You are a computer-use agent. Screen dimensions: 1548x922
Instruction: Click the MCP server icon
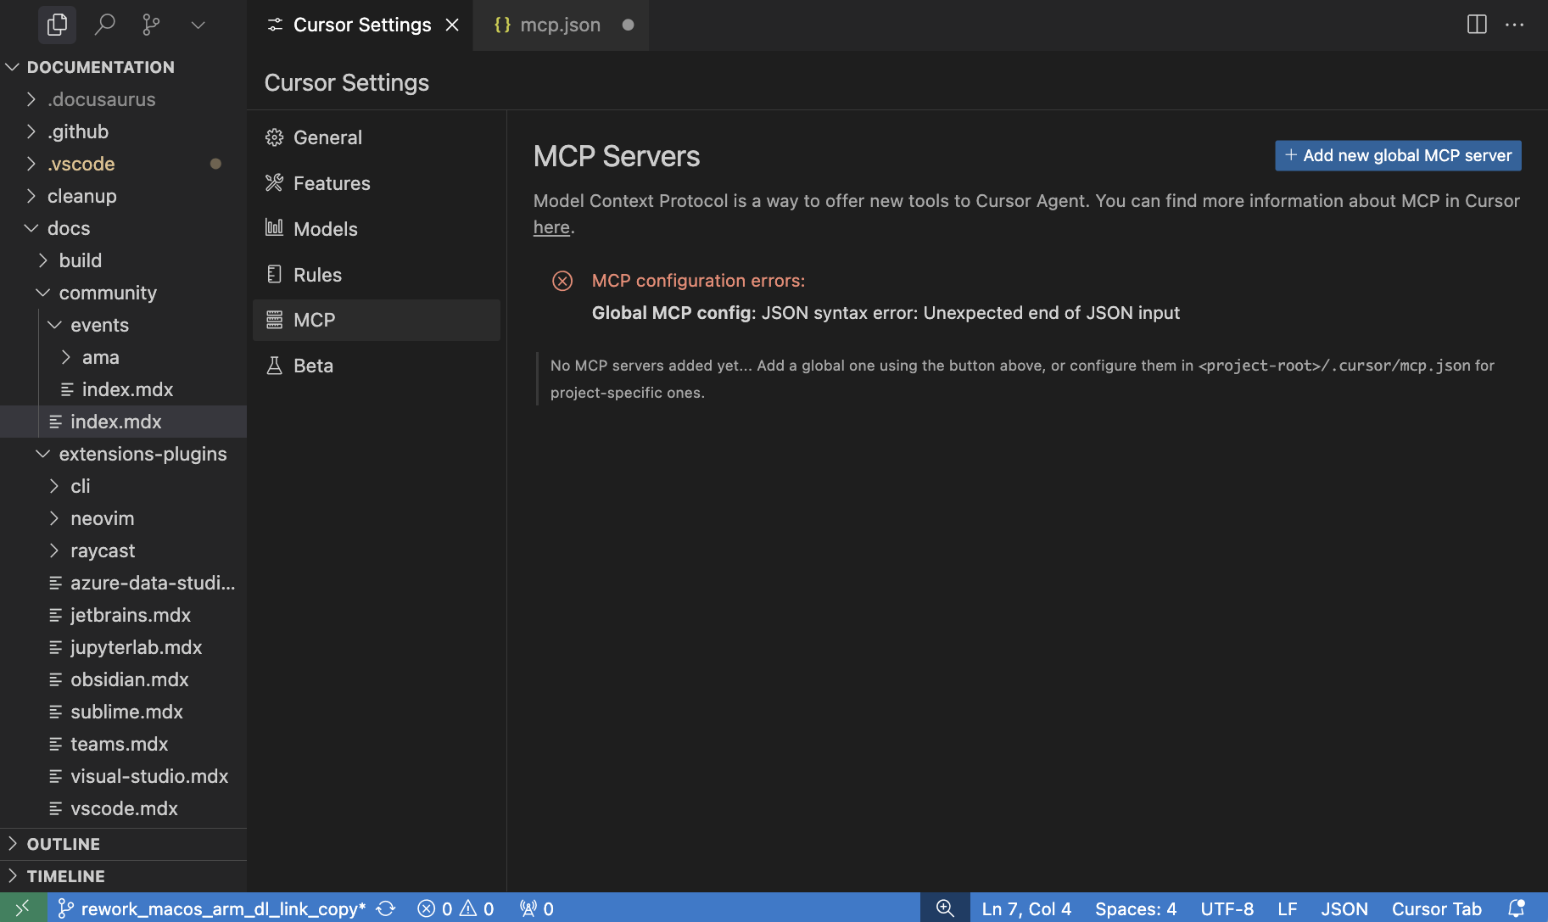[x=274, y=320]
